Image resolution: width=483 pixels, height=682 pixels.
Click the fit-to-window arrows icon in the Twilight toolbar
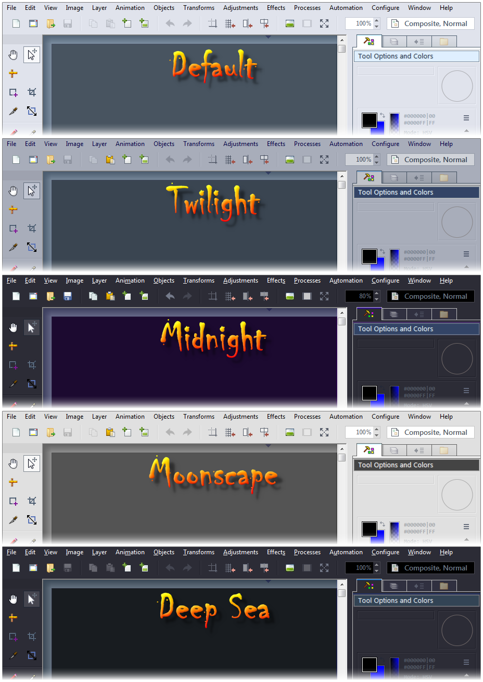[324, 160]
